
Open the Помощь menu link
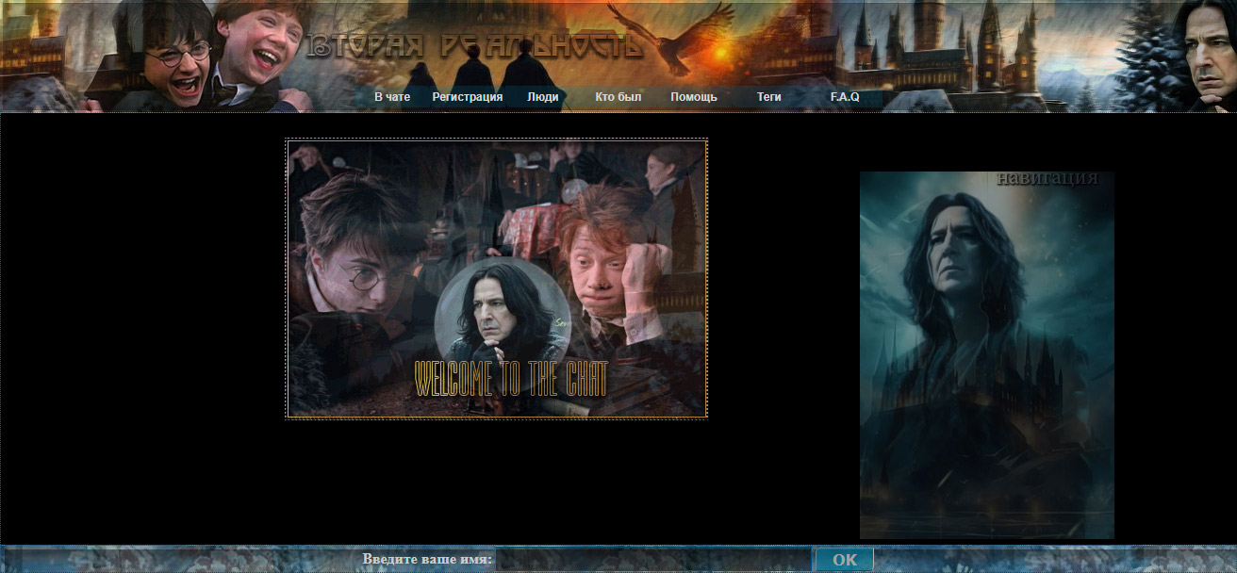pos(694,97)
